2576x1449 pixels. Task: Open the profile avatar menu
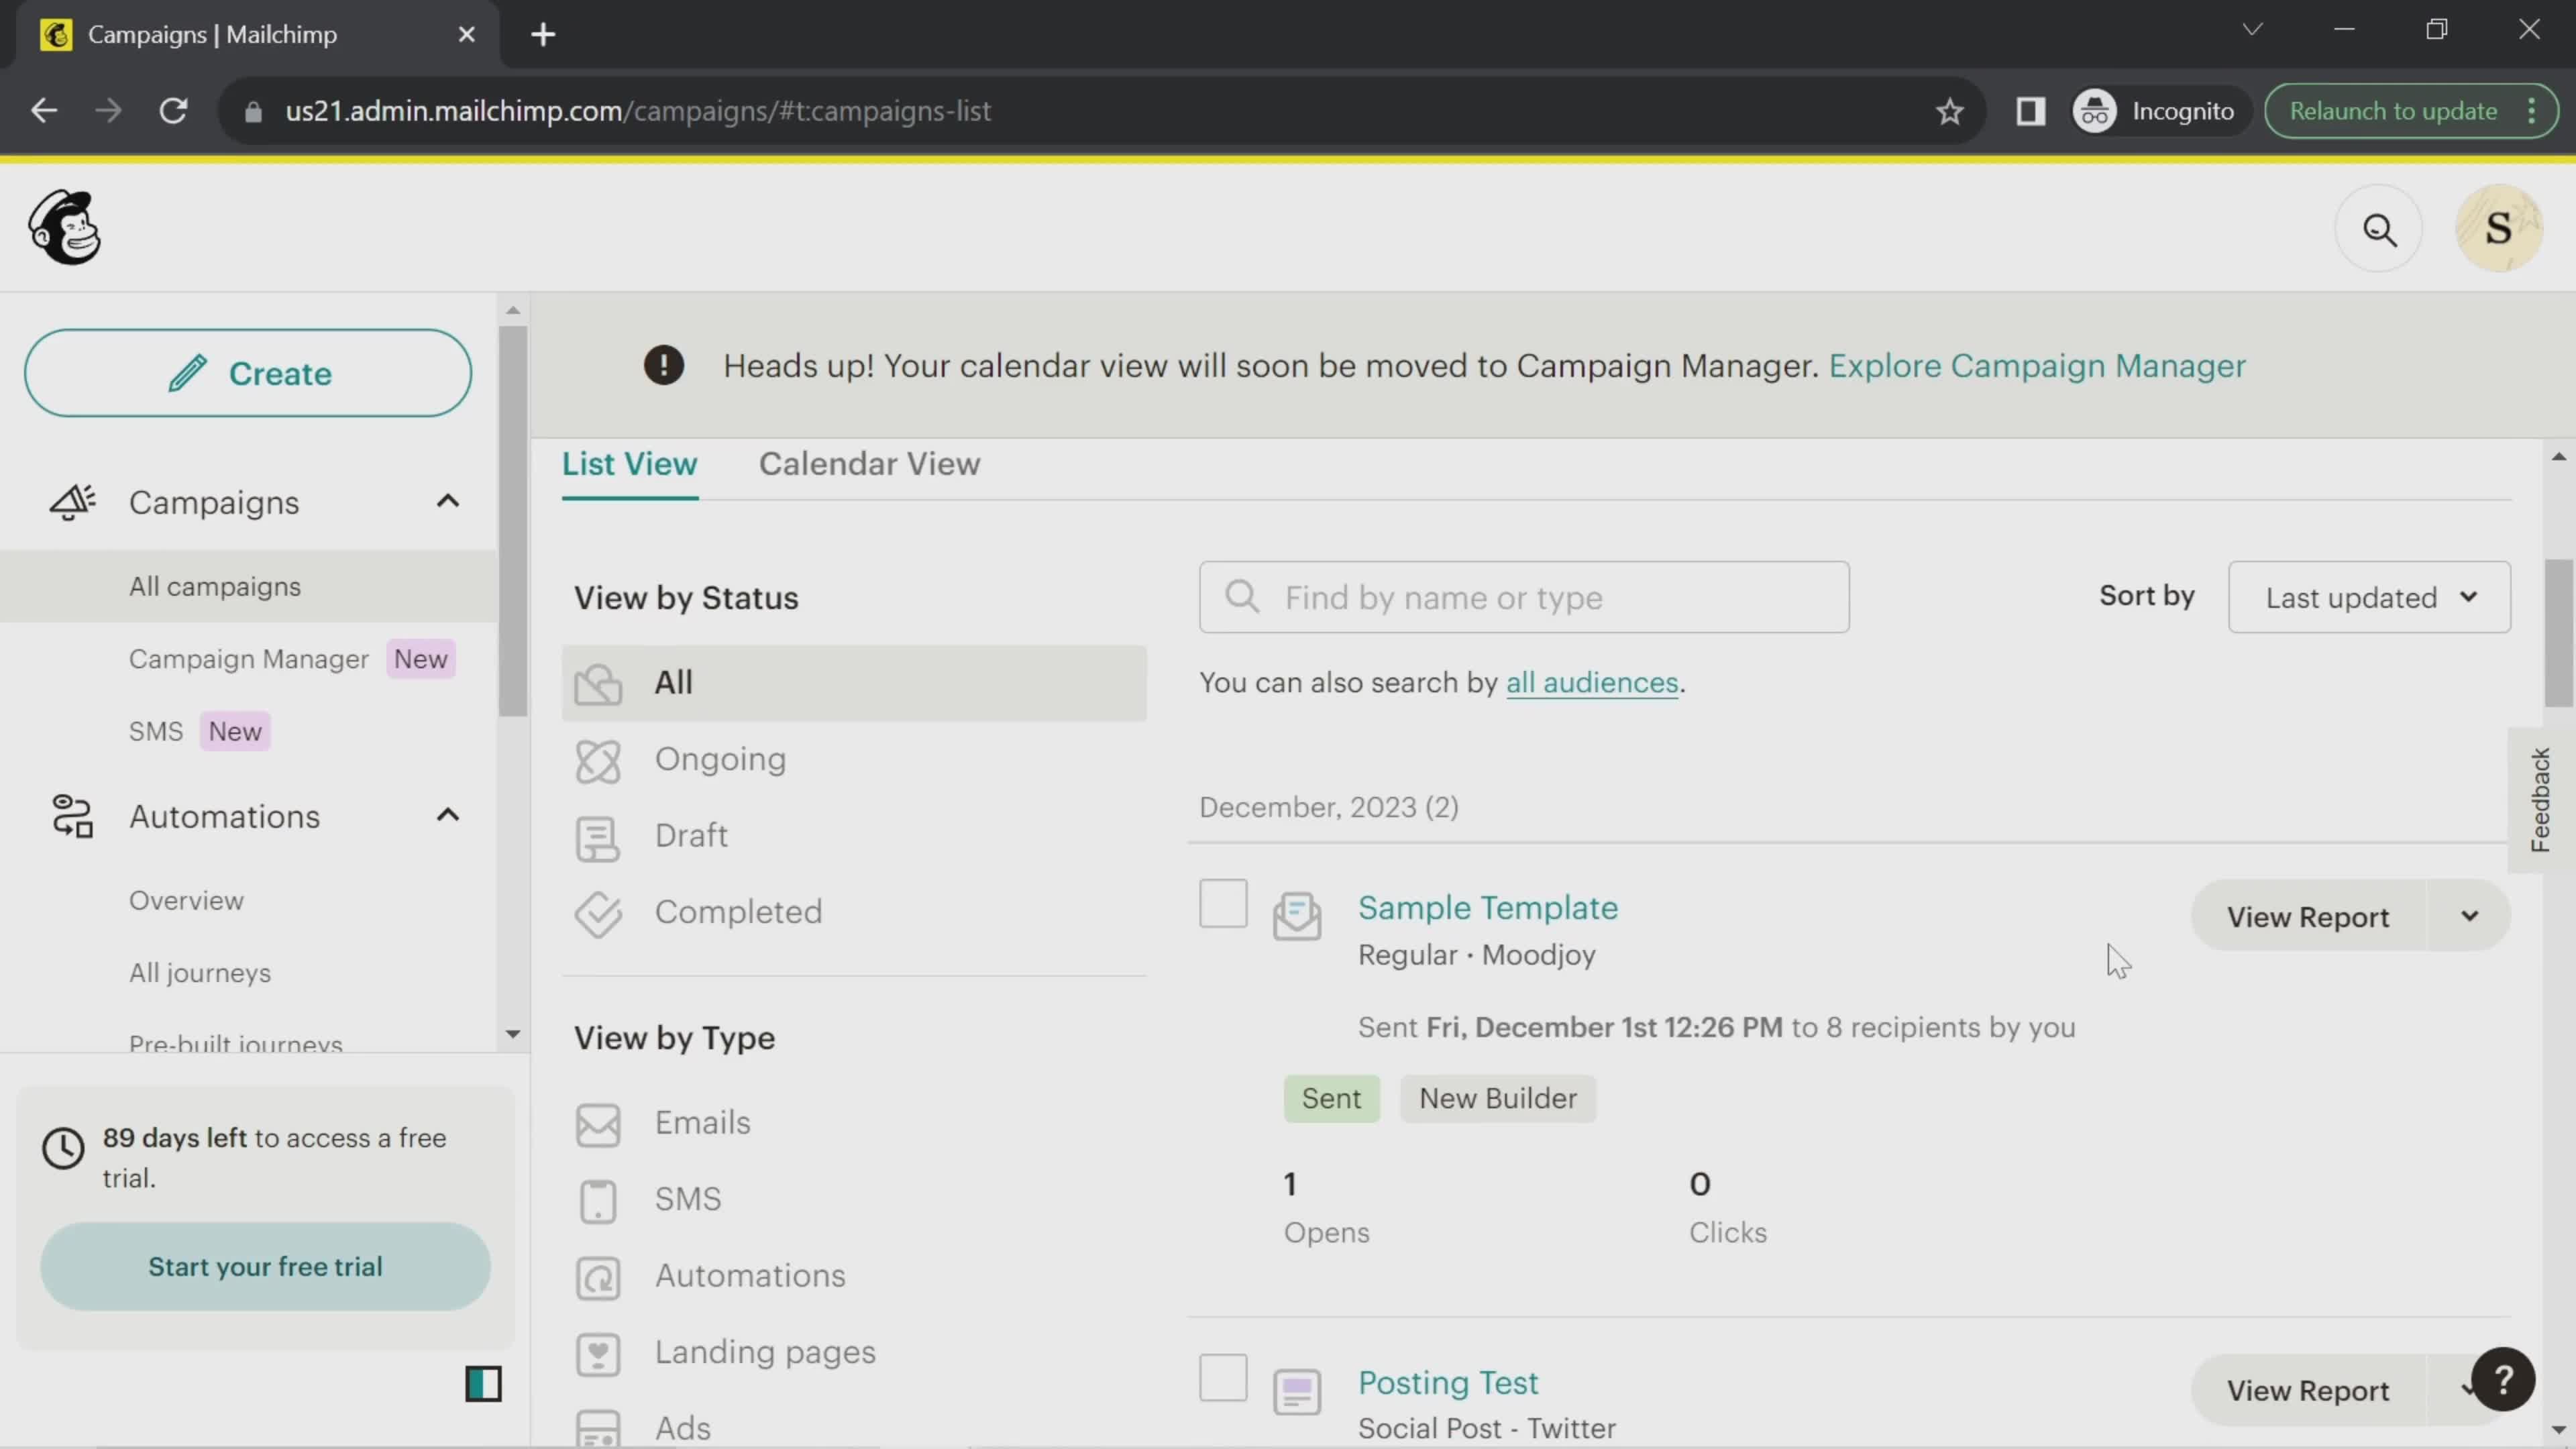(2499, 227)
